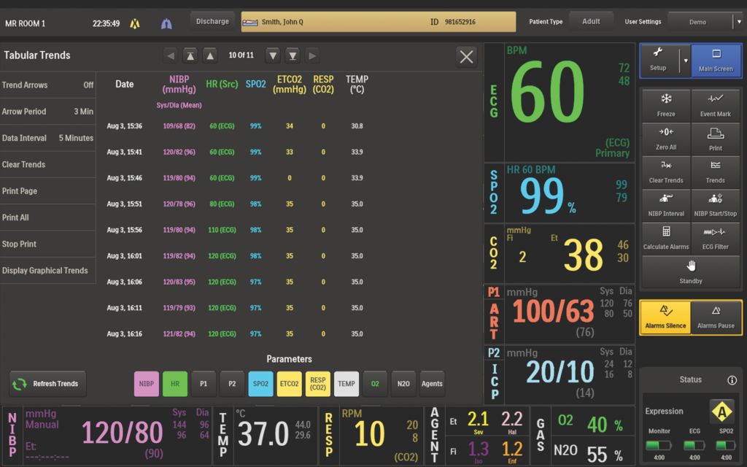Expand the Setup dropdown arrow
The width and height of the screenshot is (747, 467).
coord(686,60)
